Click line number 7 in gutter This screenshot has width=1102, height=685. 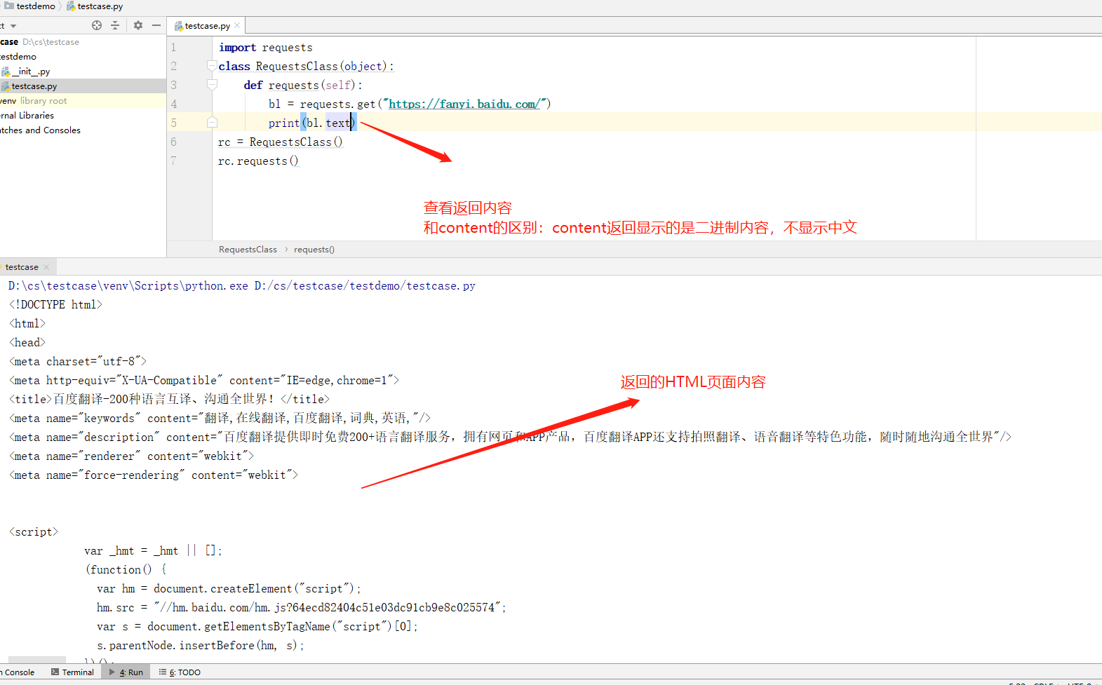tap(174, 161)
